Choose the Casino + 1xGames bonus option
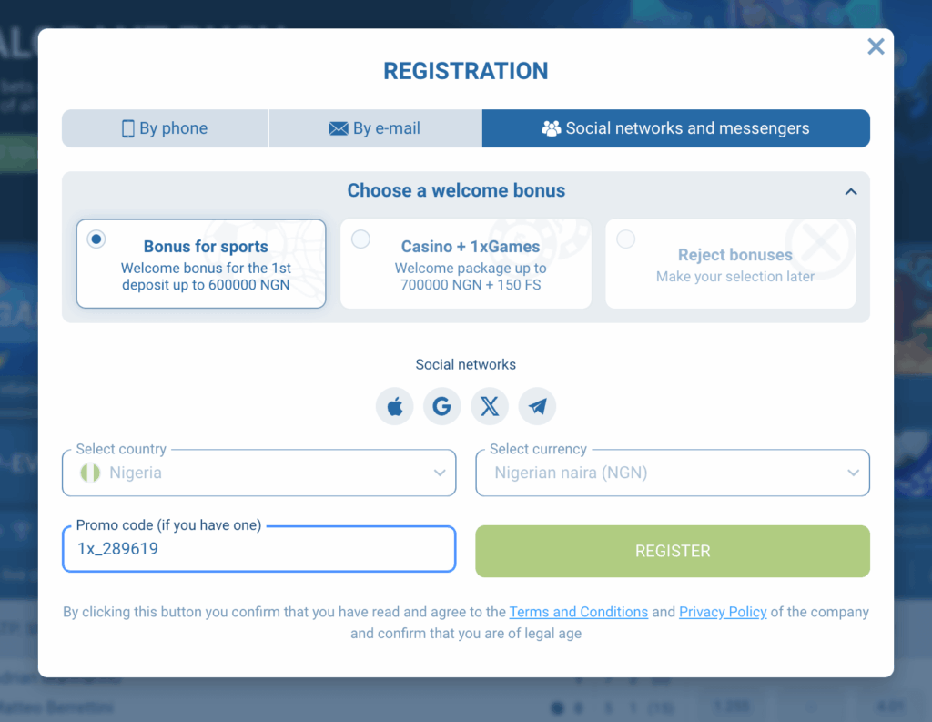Image resolution: width=932 pixels, height=722 pixels. click(x=361, y=239)
